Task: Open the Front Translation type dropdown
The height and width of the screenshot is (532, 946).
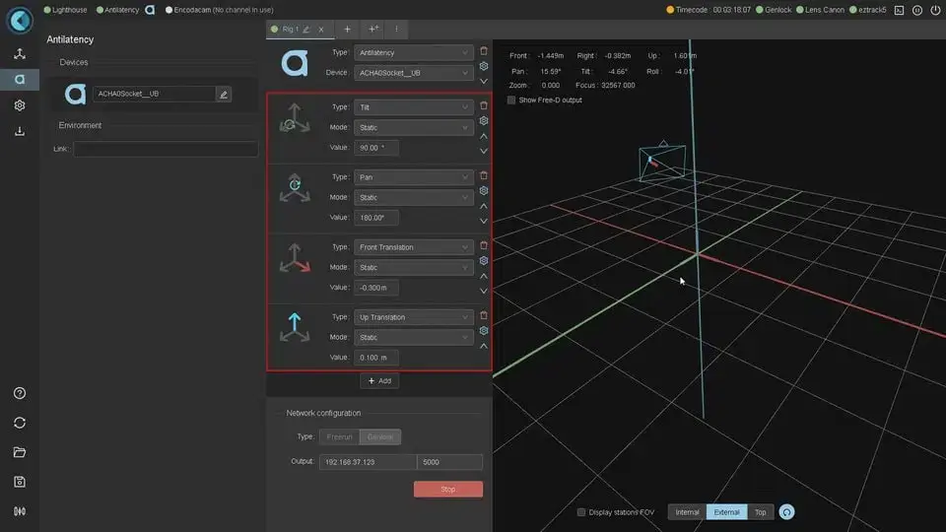Action: pyautogui.click(x=414, y=247)
